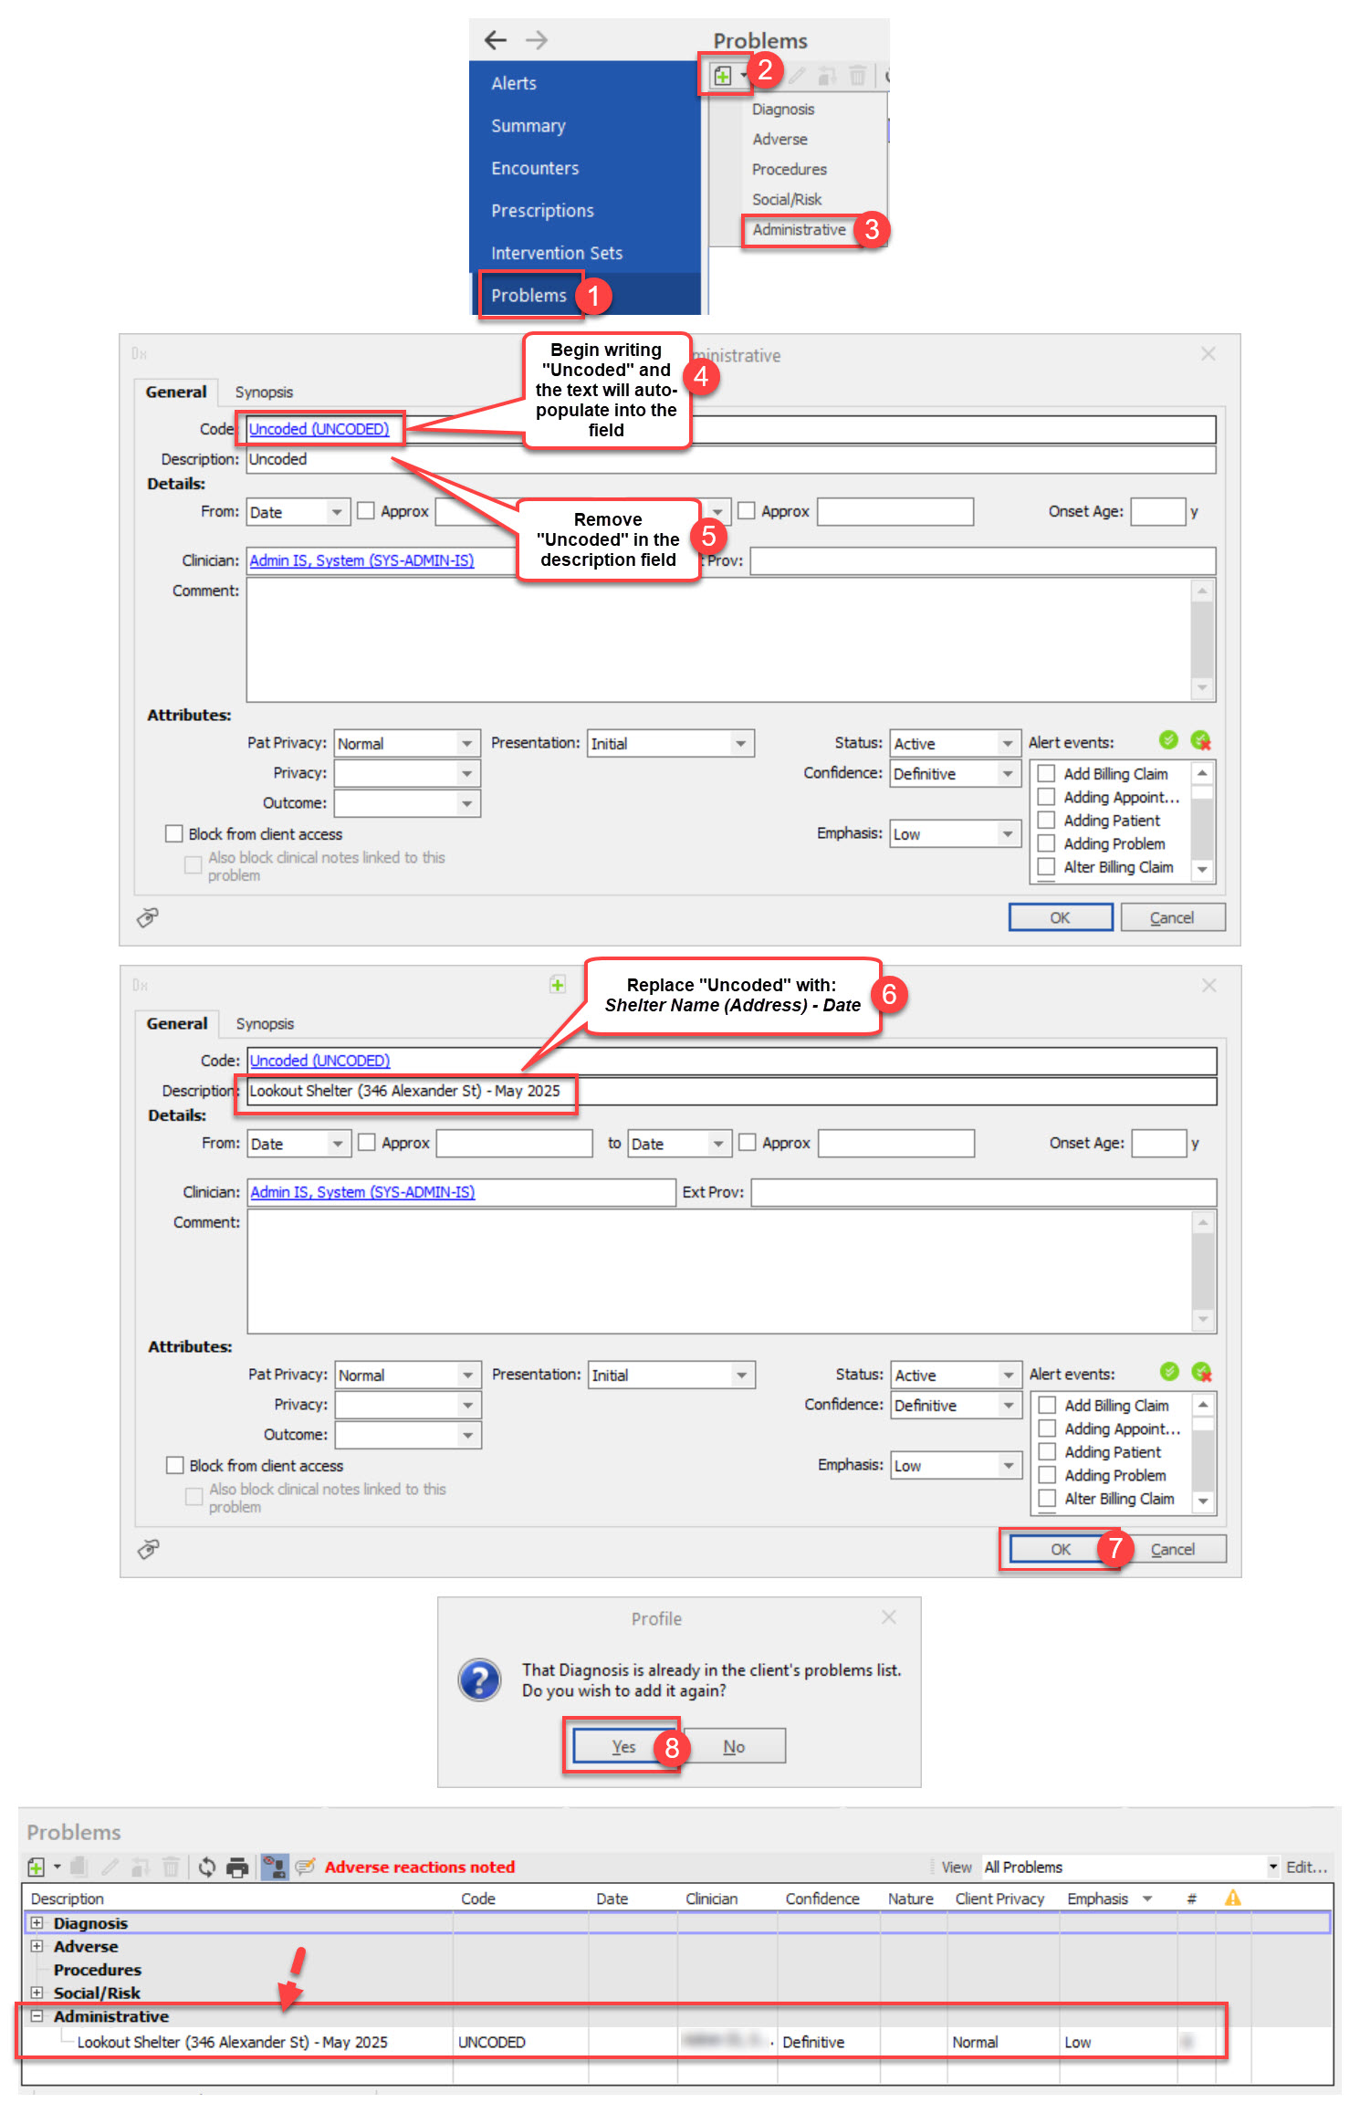The width and height of the screenshot is (1360, 2113).
Task: Click the Description field with Lookout Shelter text
Action: tap(731, 1091)
